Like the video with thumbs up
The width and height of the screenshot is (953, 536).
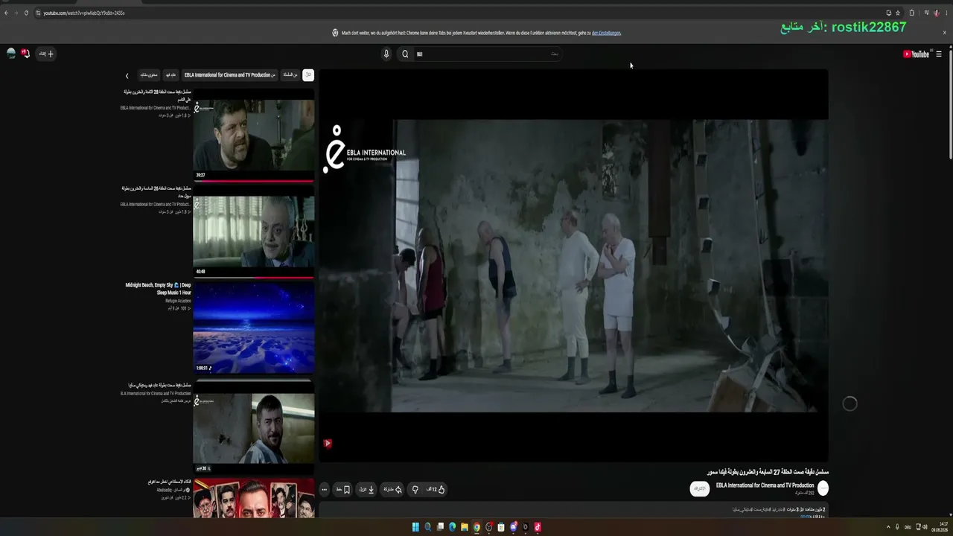(436, 489)
